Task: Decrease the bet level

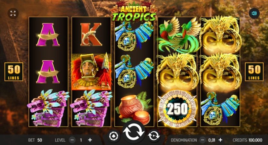Action: (72, 140)
